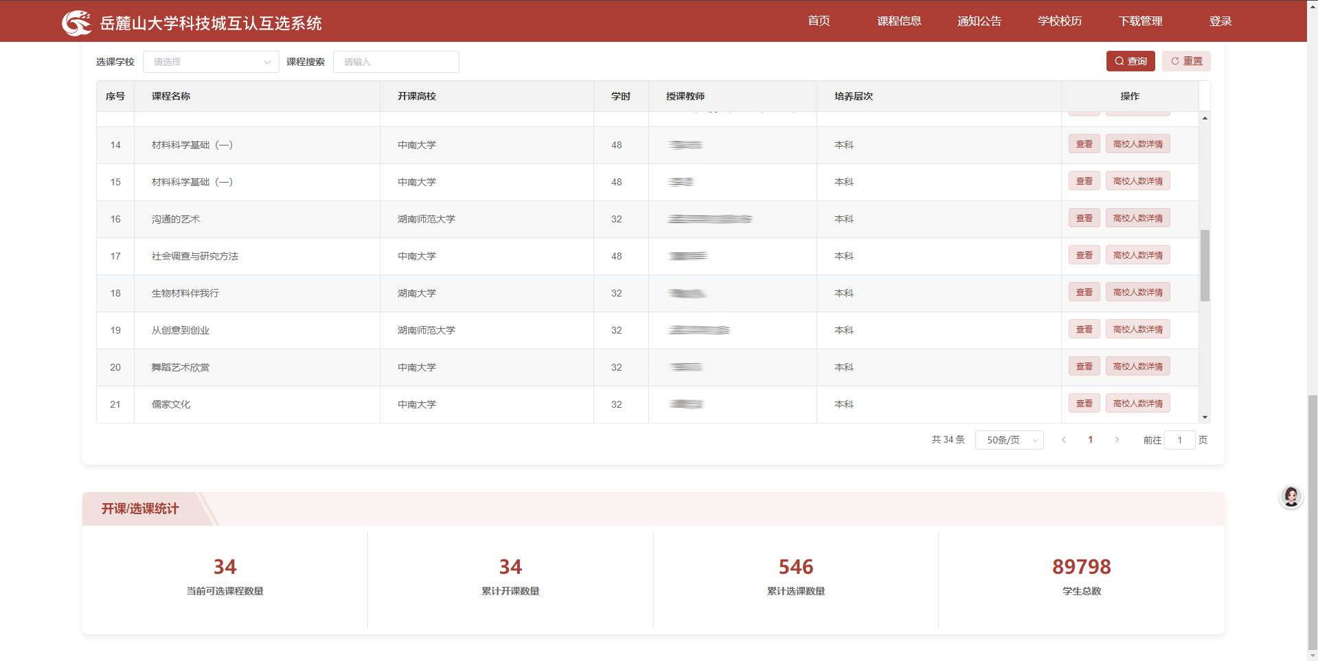Open 通知公告 navigation item
The image size is (1318, 661).
tap(979, 21)
